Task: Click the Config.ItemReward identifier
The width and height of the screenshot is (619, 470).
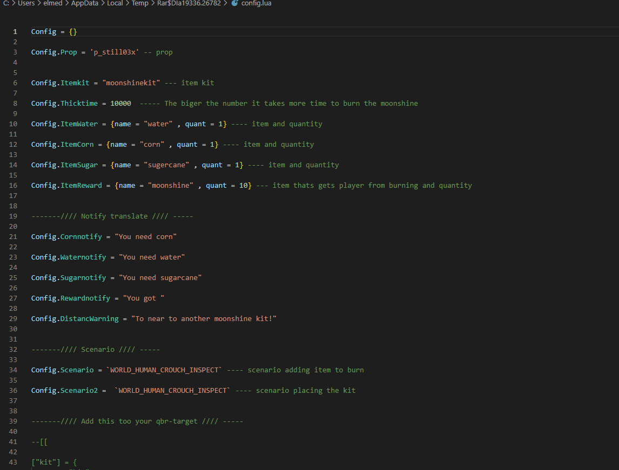Action: pyautogui.click(x=66, y=185)
